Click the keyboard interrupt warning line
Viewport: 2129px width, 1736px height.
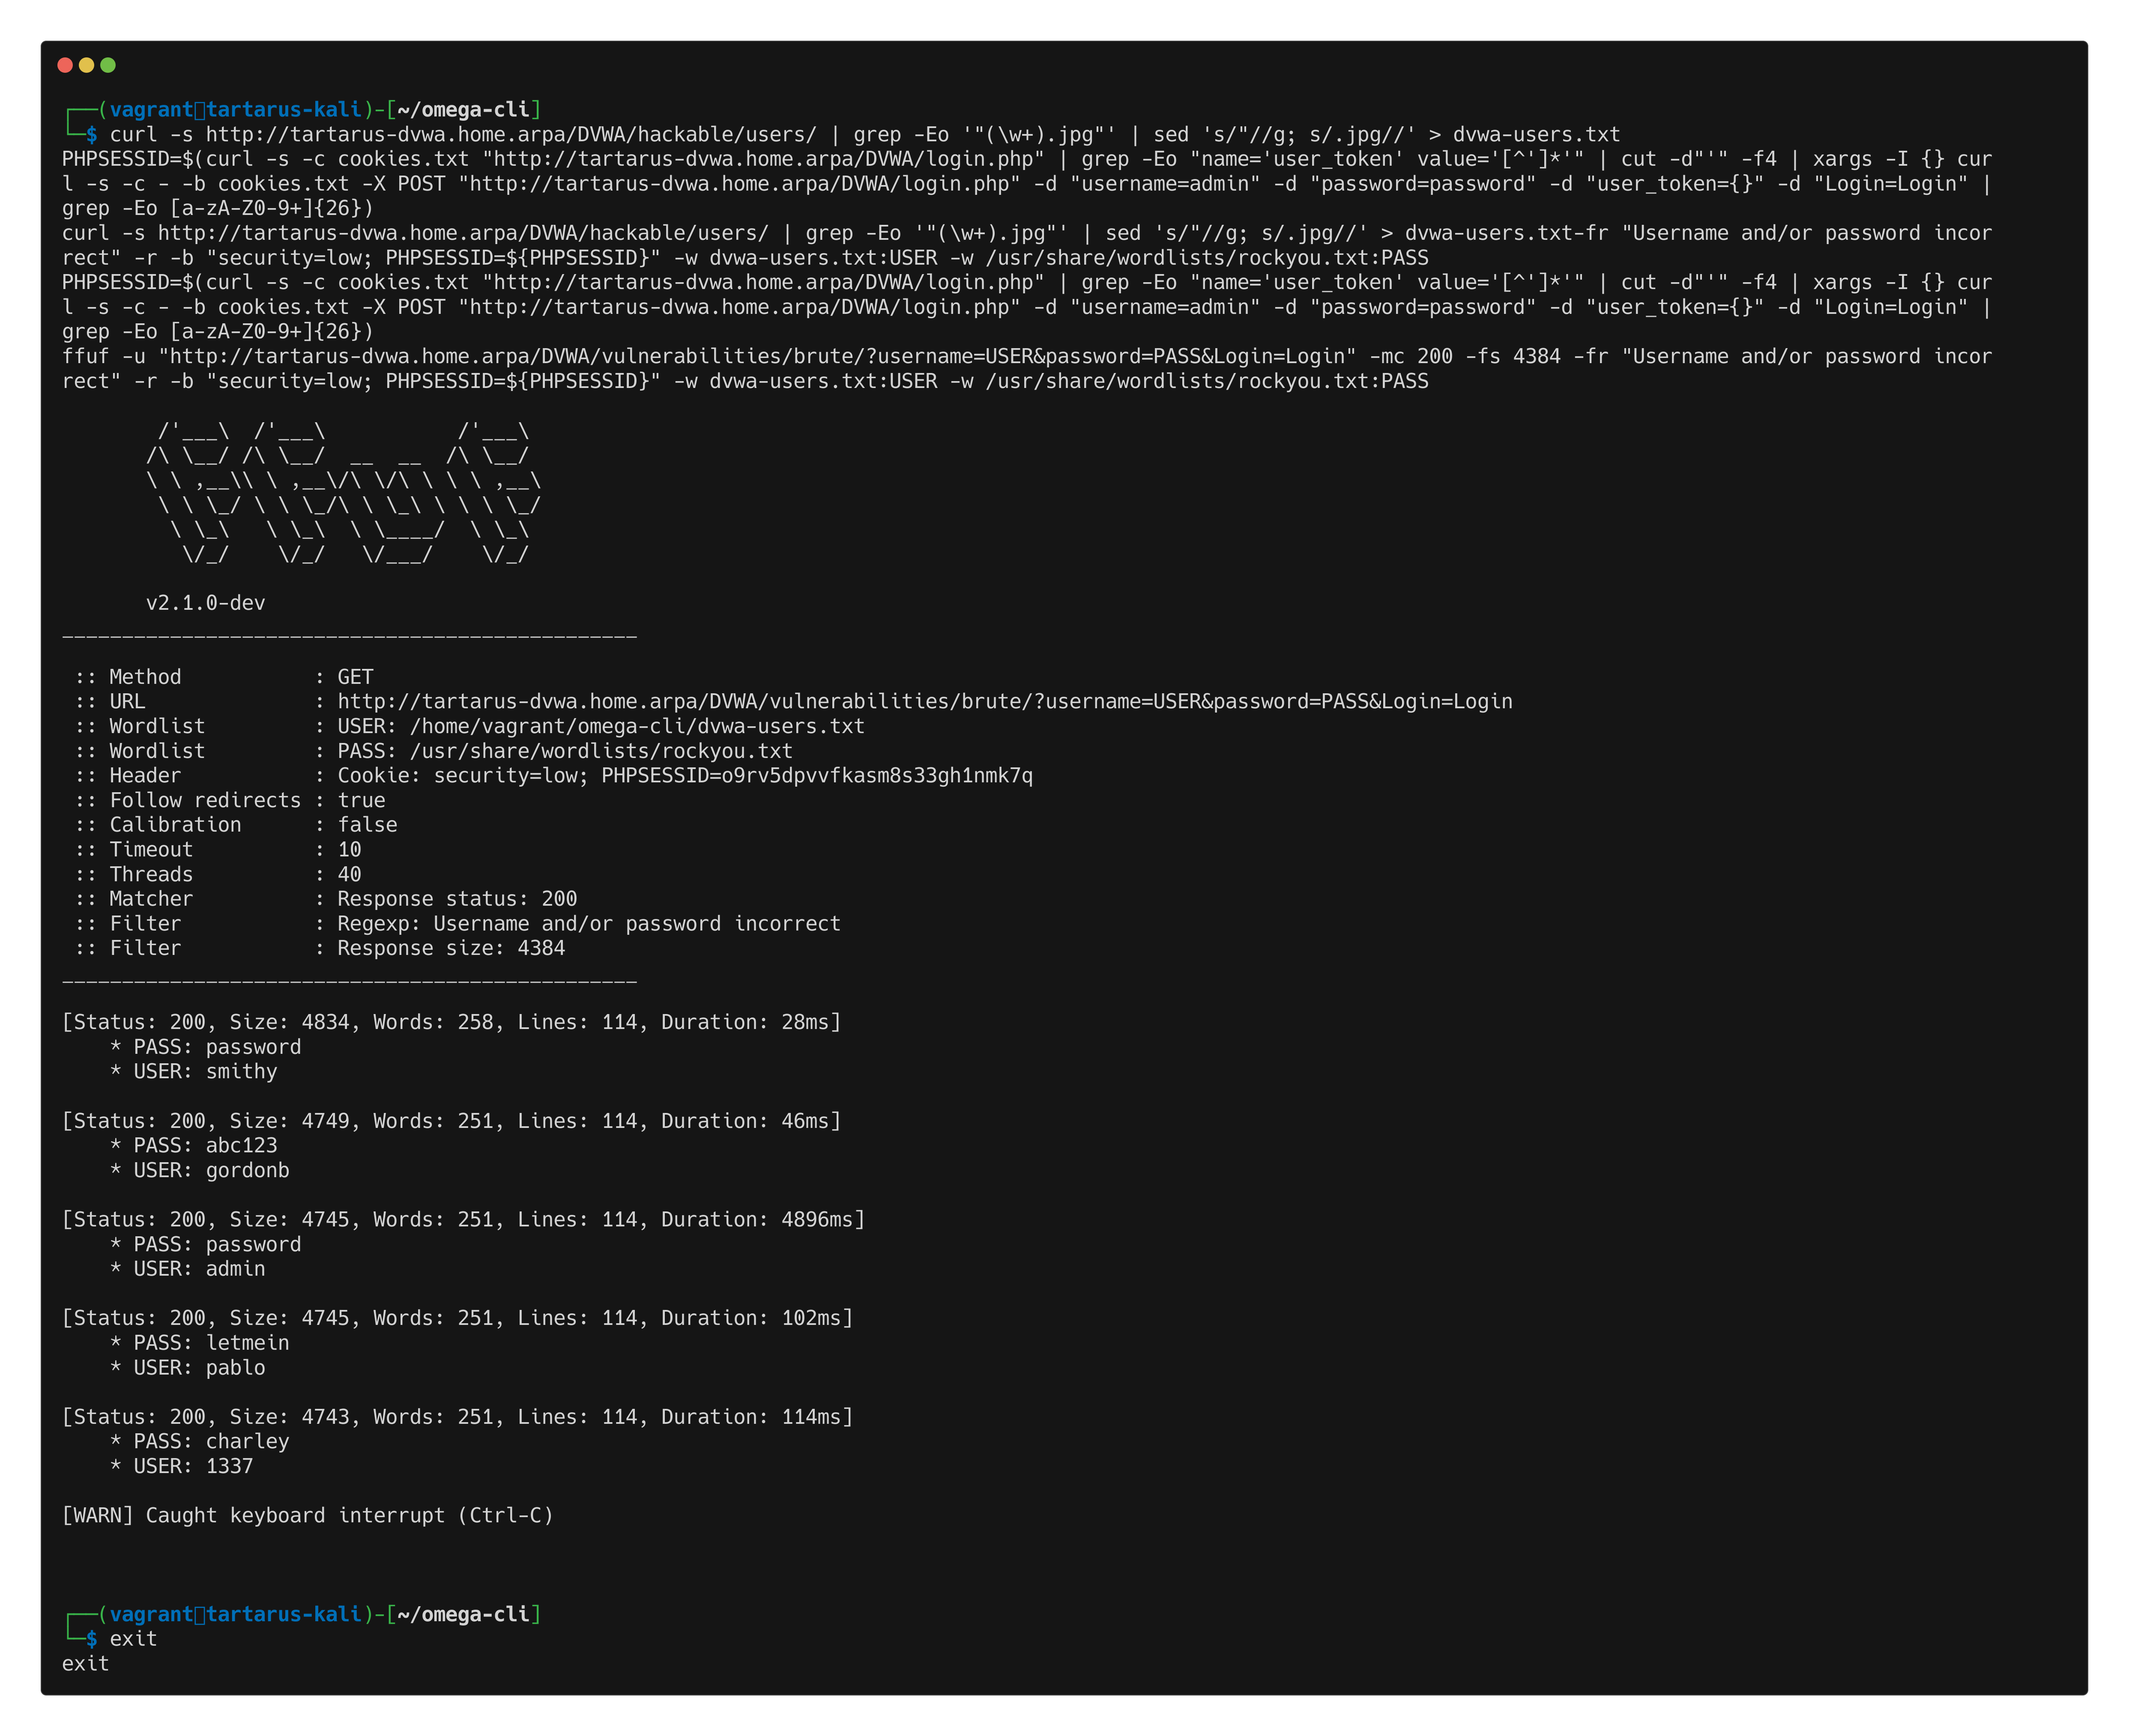(x=307, y=1515)
